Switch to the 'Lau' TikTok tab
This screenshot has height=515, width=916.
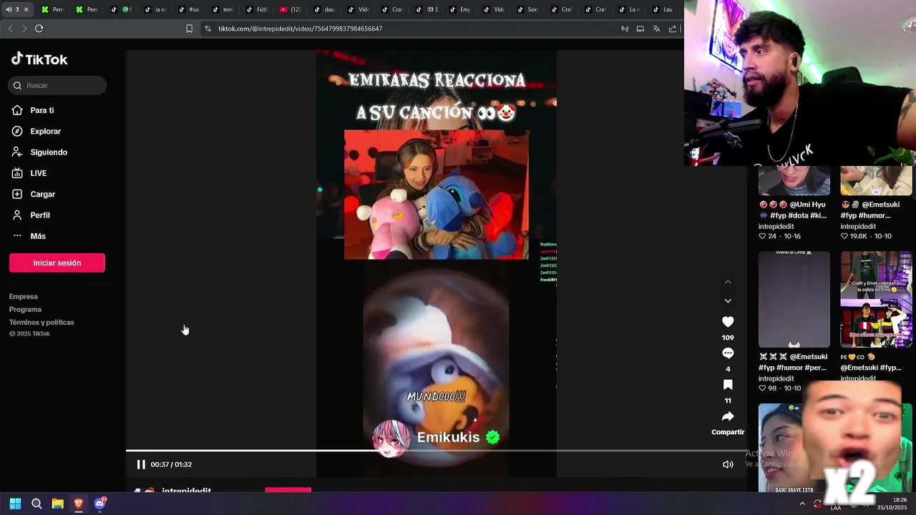coord(663,9)
